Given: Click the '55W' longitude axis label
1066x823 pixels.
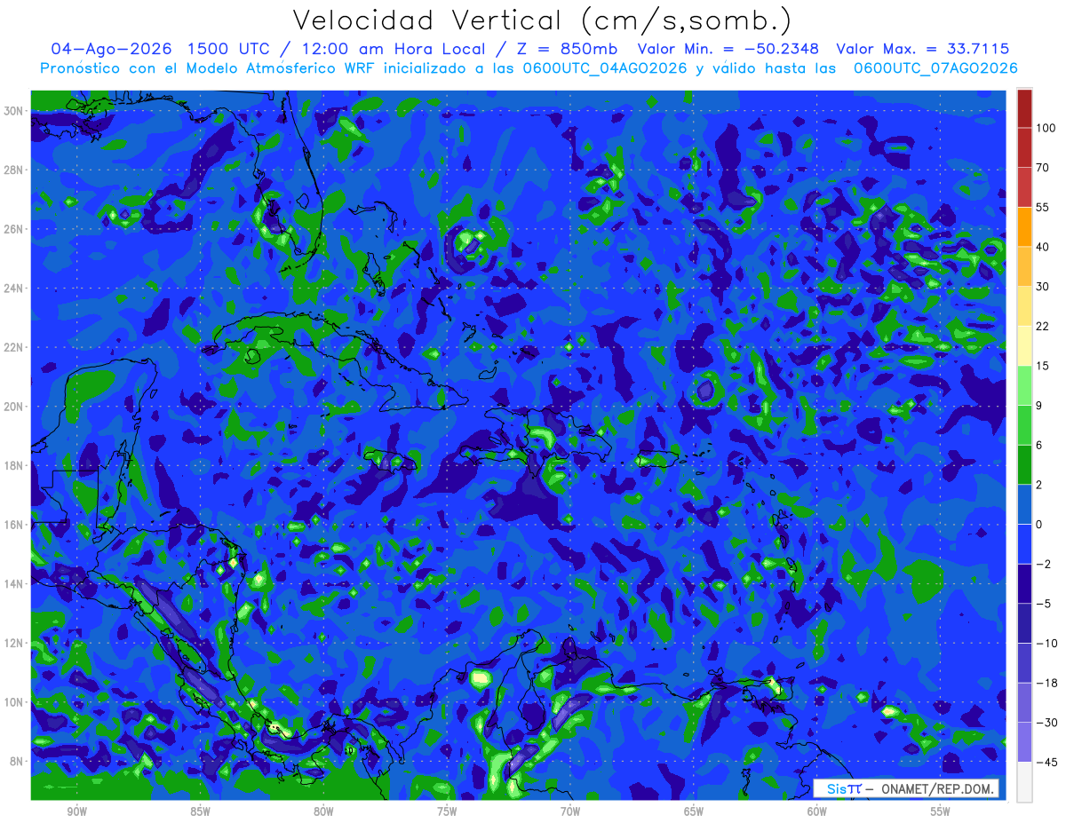Looking at the screenshot, I should [x=941, y=811].
